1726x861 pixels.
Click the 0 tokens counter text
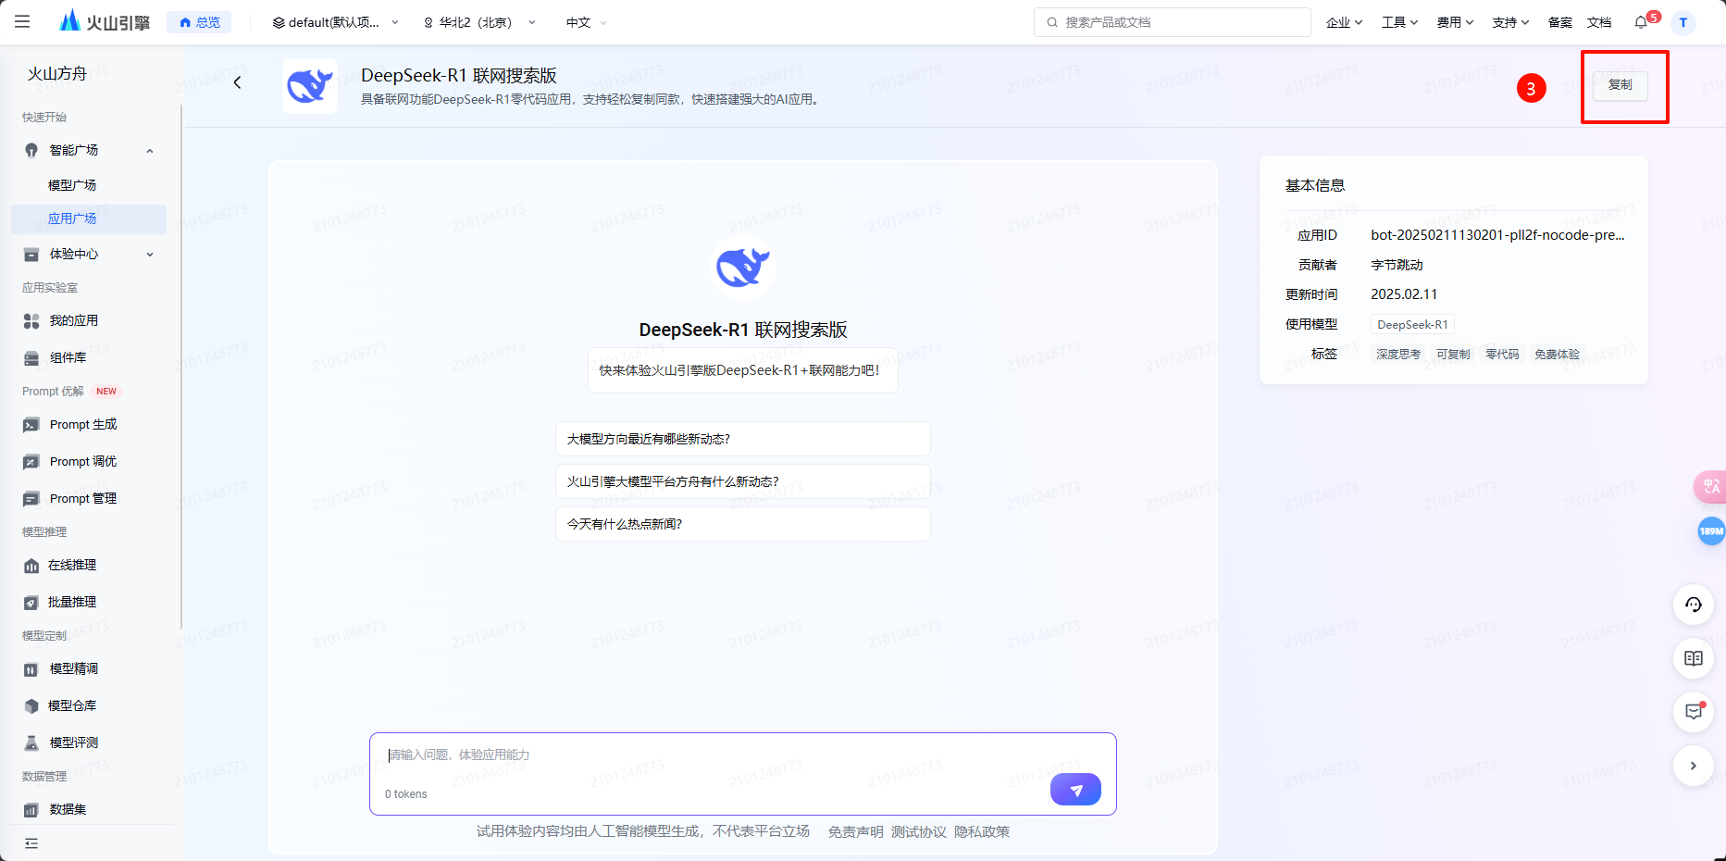(x=406, y=794)
